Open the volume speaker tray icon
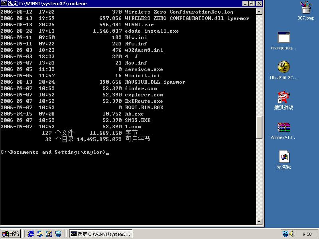319x239 pixels. (293, 234)
